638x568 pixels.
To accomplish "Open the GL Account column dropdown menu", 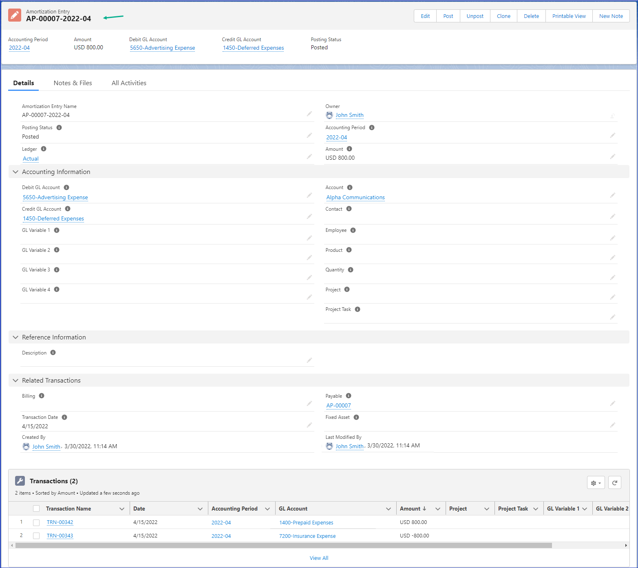I will pyautogui.click(x=388, y=509).
